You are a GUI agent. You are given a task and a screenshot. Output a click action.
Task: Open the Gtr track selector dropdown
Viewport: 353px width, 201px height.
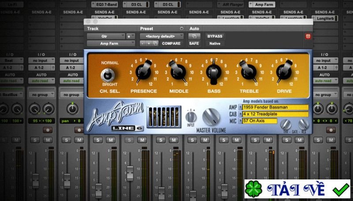pos(106,36)
